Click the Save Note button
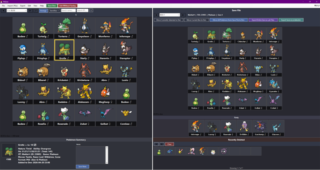 [83, 166]
